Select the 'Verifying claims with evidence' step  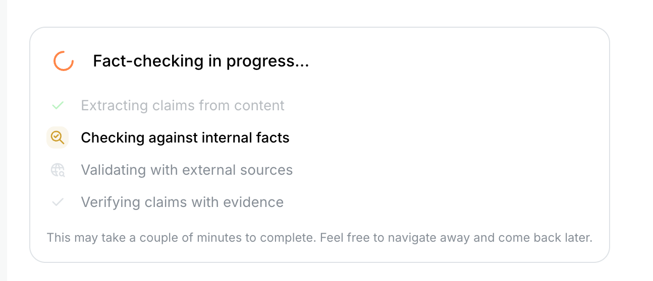coord(182,202)
